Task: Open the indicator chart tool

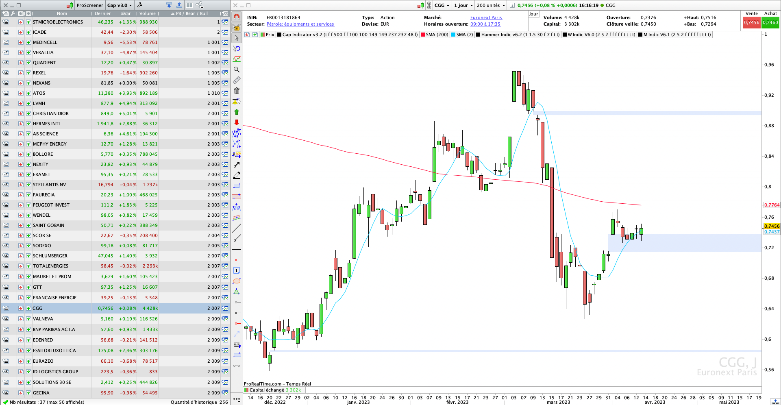Action: [x=237, y=59]
